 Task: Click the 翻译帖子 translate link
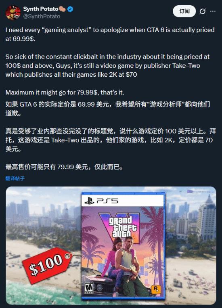[x=15, y=178]
